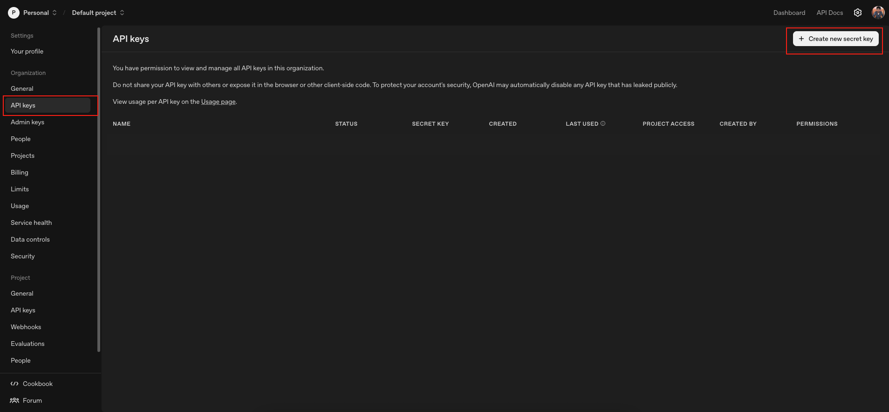Click the sidebar vertical scrollbar
The height and width of the screenshot is (412, 889).
coord(99,190)
